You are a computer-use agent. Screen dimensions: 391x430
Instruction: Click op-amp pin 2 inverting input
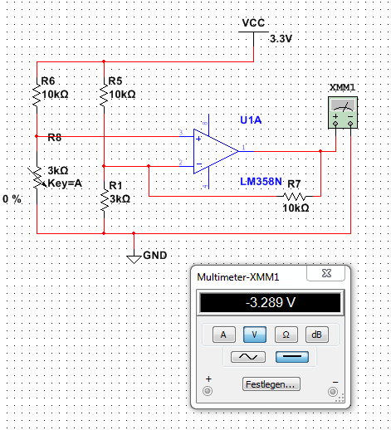186,166
